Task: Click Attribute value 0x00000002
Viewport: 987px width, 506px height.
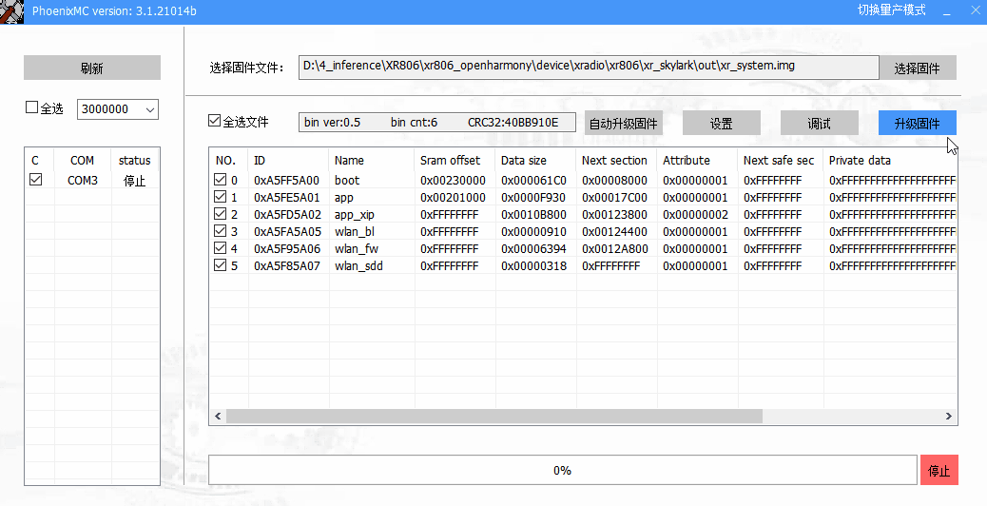Action: click(x=695, y=215)
